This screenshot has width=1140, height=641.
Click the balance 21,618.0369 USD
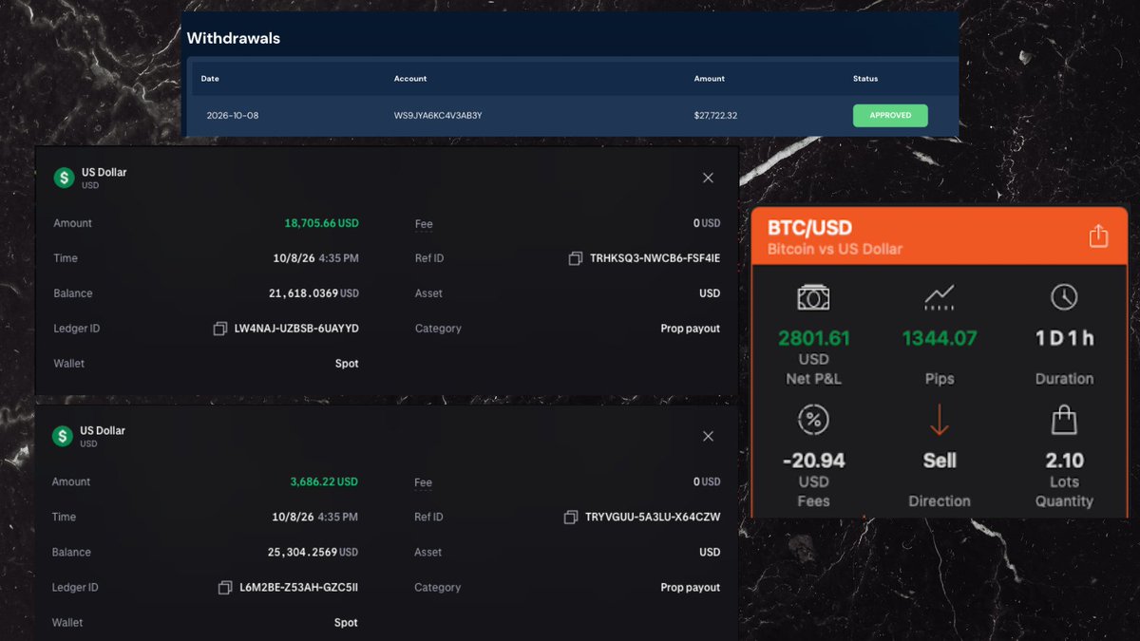(314, 293)
